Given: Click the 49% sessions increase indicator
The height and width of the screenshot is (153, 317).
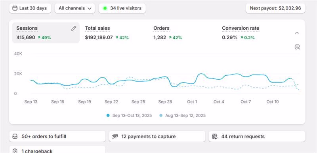Looking at the screenshot, I should click(44, 38).
